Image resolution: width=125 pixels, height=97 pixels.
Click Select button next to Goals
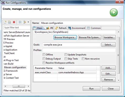click(109, 45)
